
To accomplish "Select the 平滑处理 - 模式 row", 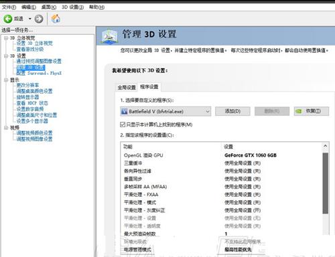I will (x=221, y=202).
